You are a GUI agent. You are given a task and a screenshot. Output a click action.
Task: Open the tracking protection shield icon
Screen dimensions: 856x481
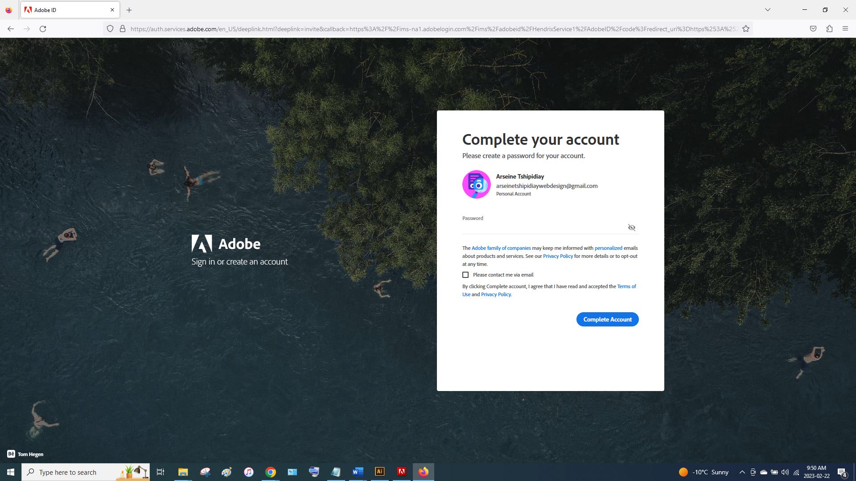coord(110,29)
